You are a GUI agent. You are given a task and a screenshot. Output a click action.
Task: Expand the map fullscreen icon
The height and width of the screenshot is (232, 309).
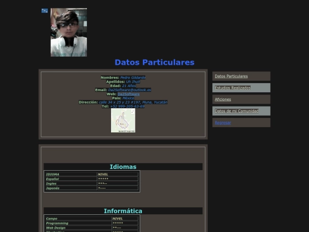point(133,112)
